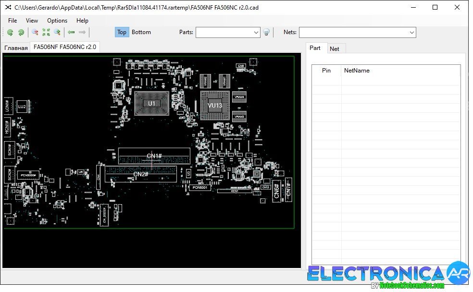Switch to the Bottom board side
This screenshot has height=292, width=473.
tap(141, 32)
